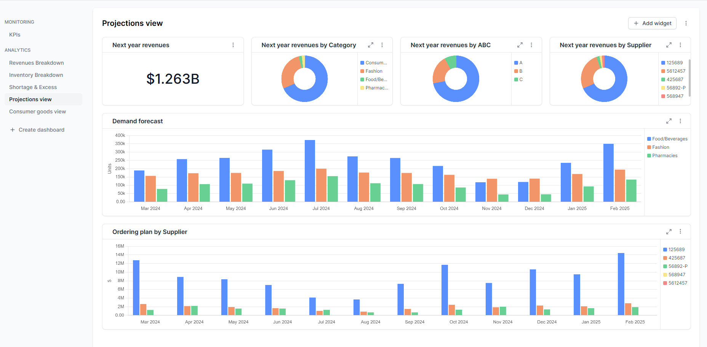Click the Supplier legend scrollbar

689,77
